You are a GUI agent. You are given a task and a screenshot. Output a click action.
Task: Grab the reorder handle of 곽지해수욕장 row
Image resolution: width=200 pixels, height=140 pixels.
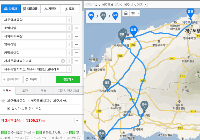69,36
